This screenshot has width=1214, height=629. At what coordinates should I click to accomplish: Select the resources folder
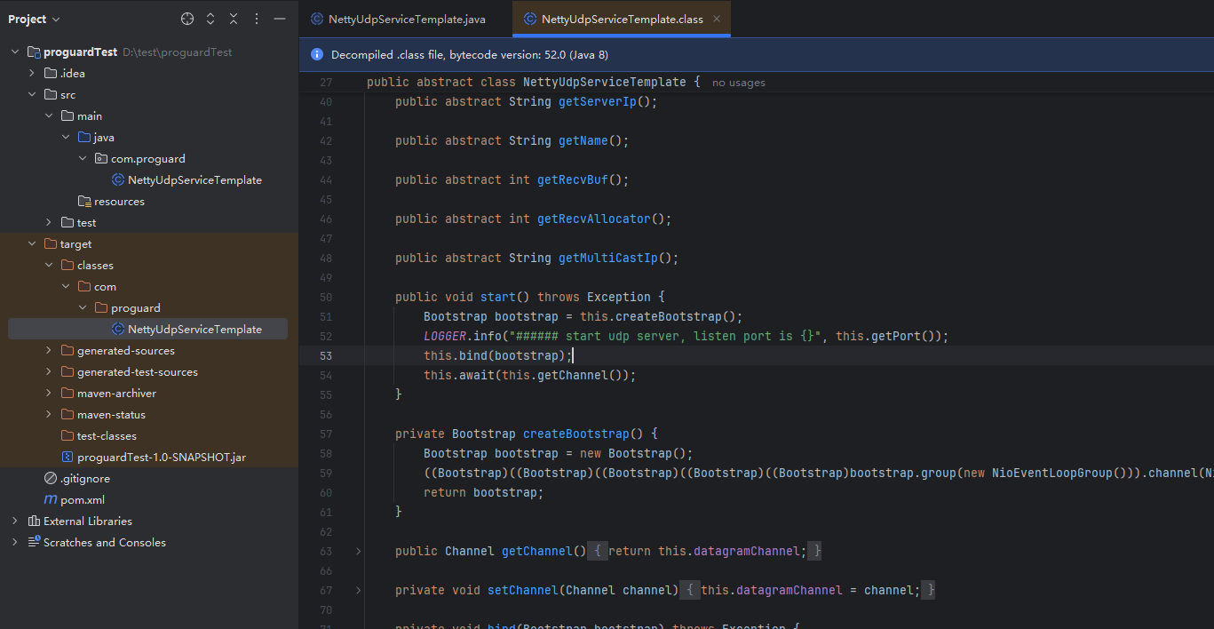pyautogui.click(x=119, y=202)
